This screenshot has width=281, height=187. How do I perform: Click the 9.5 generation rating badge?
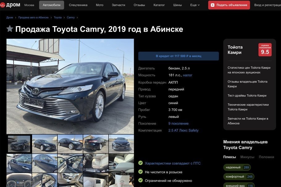(x=265, y=50)
